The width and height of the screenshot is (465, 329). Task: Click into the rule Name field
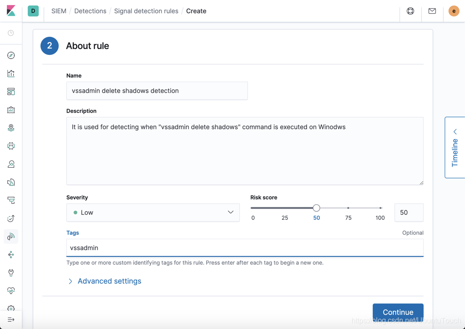157,91
